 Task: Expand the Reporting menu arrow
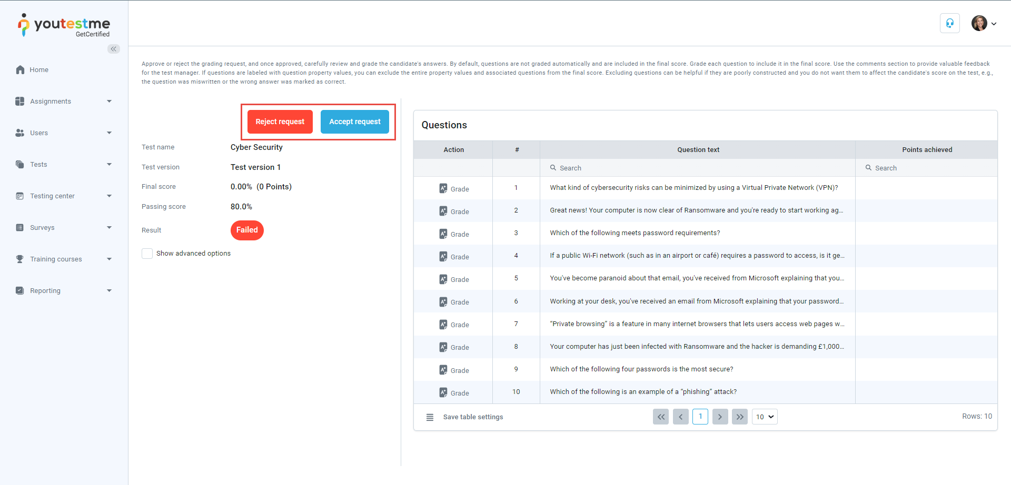coord(110,290)
